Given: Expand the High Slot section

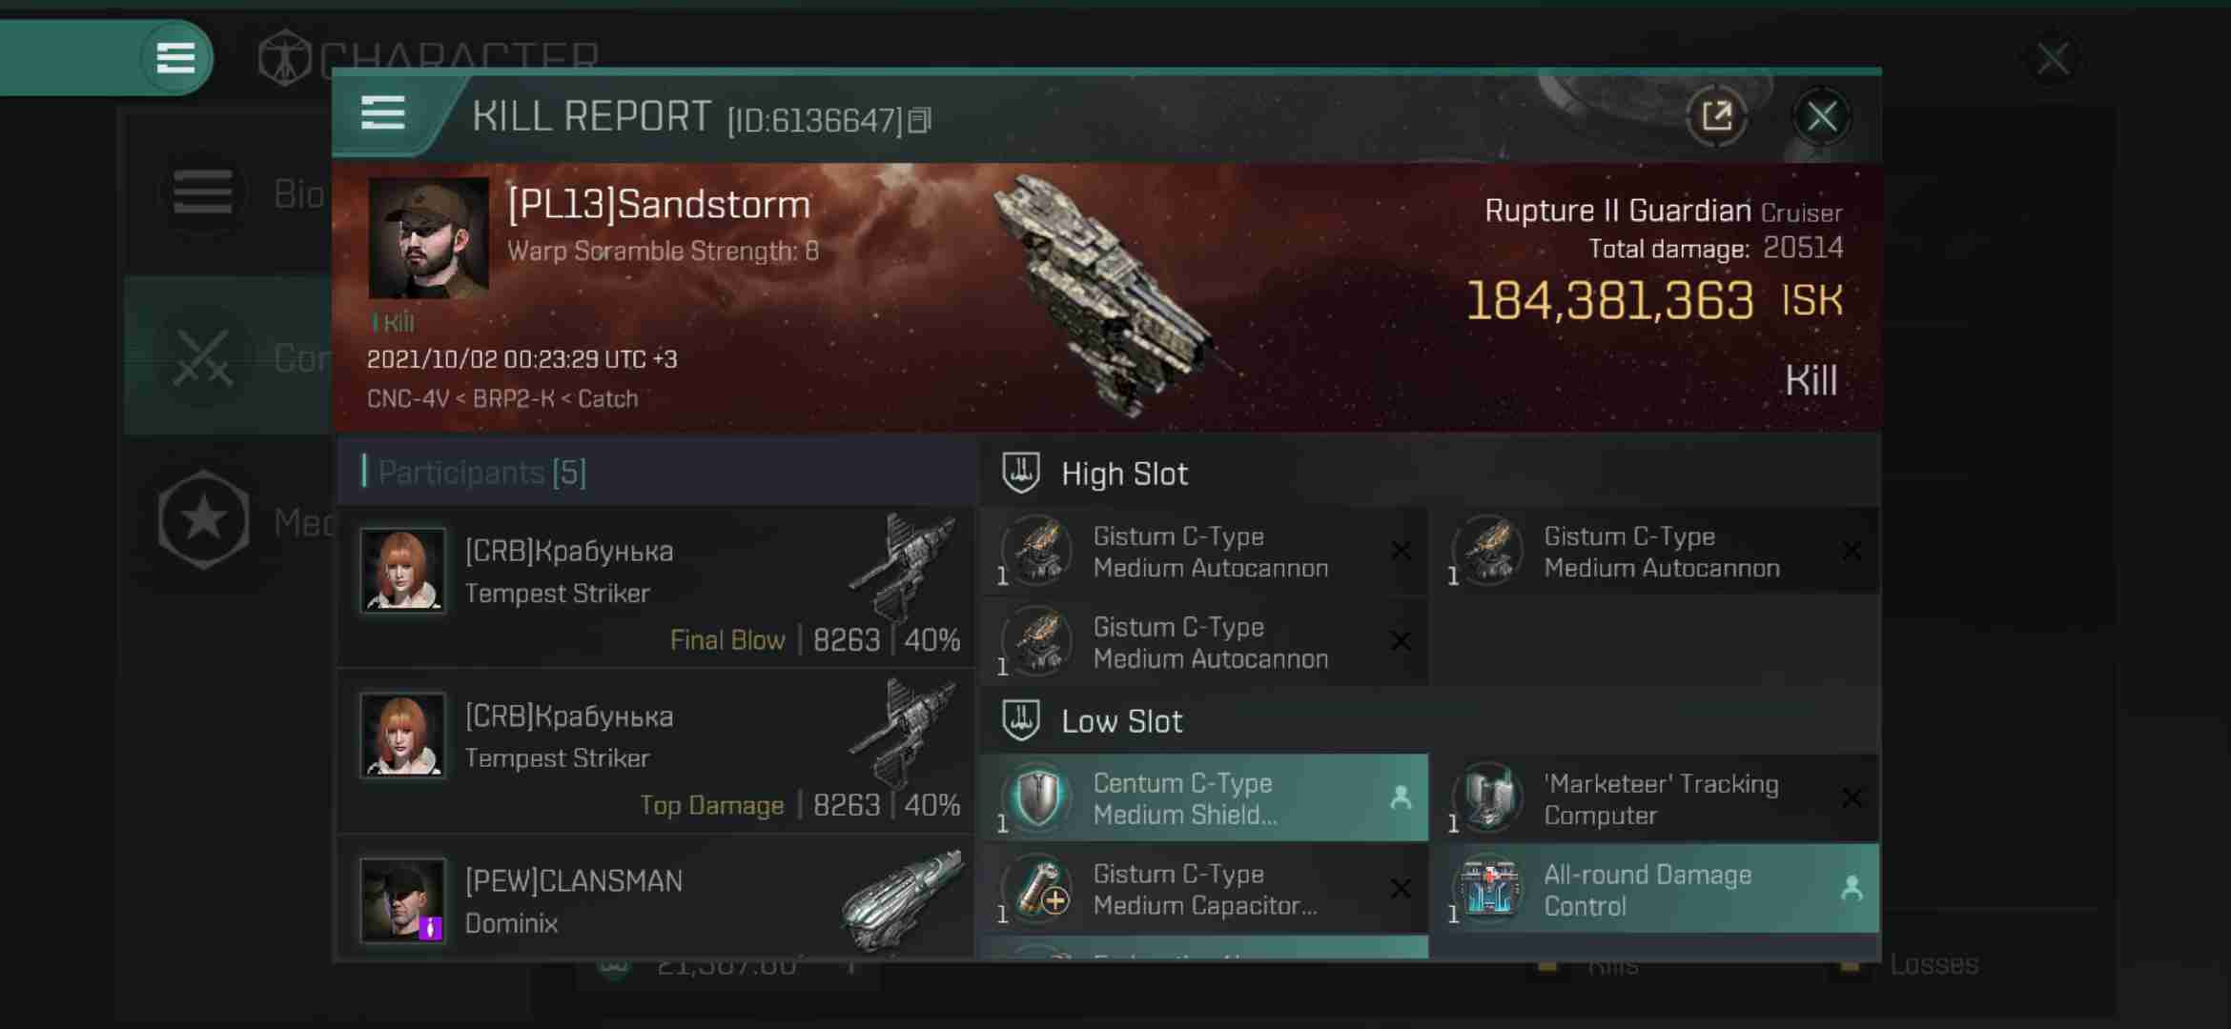Looking at the screenshot, I should click(x=1124, y=474).
